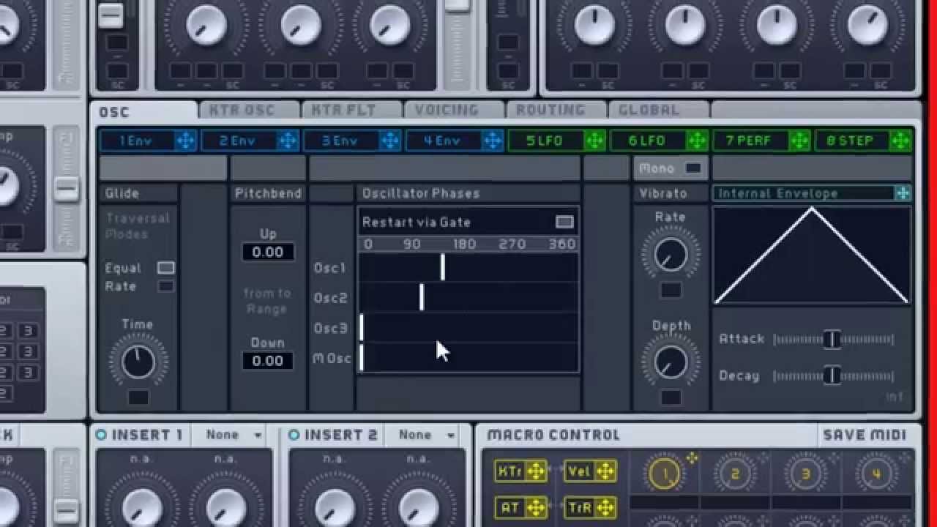Image resolution: width=937 pixels, height=527 pixels.
Task: Click the Osc1 phase marker
Action: [x=442, y=267]
